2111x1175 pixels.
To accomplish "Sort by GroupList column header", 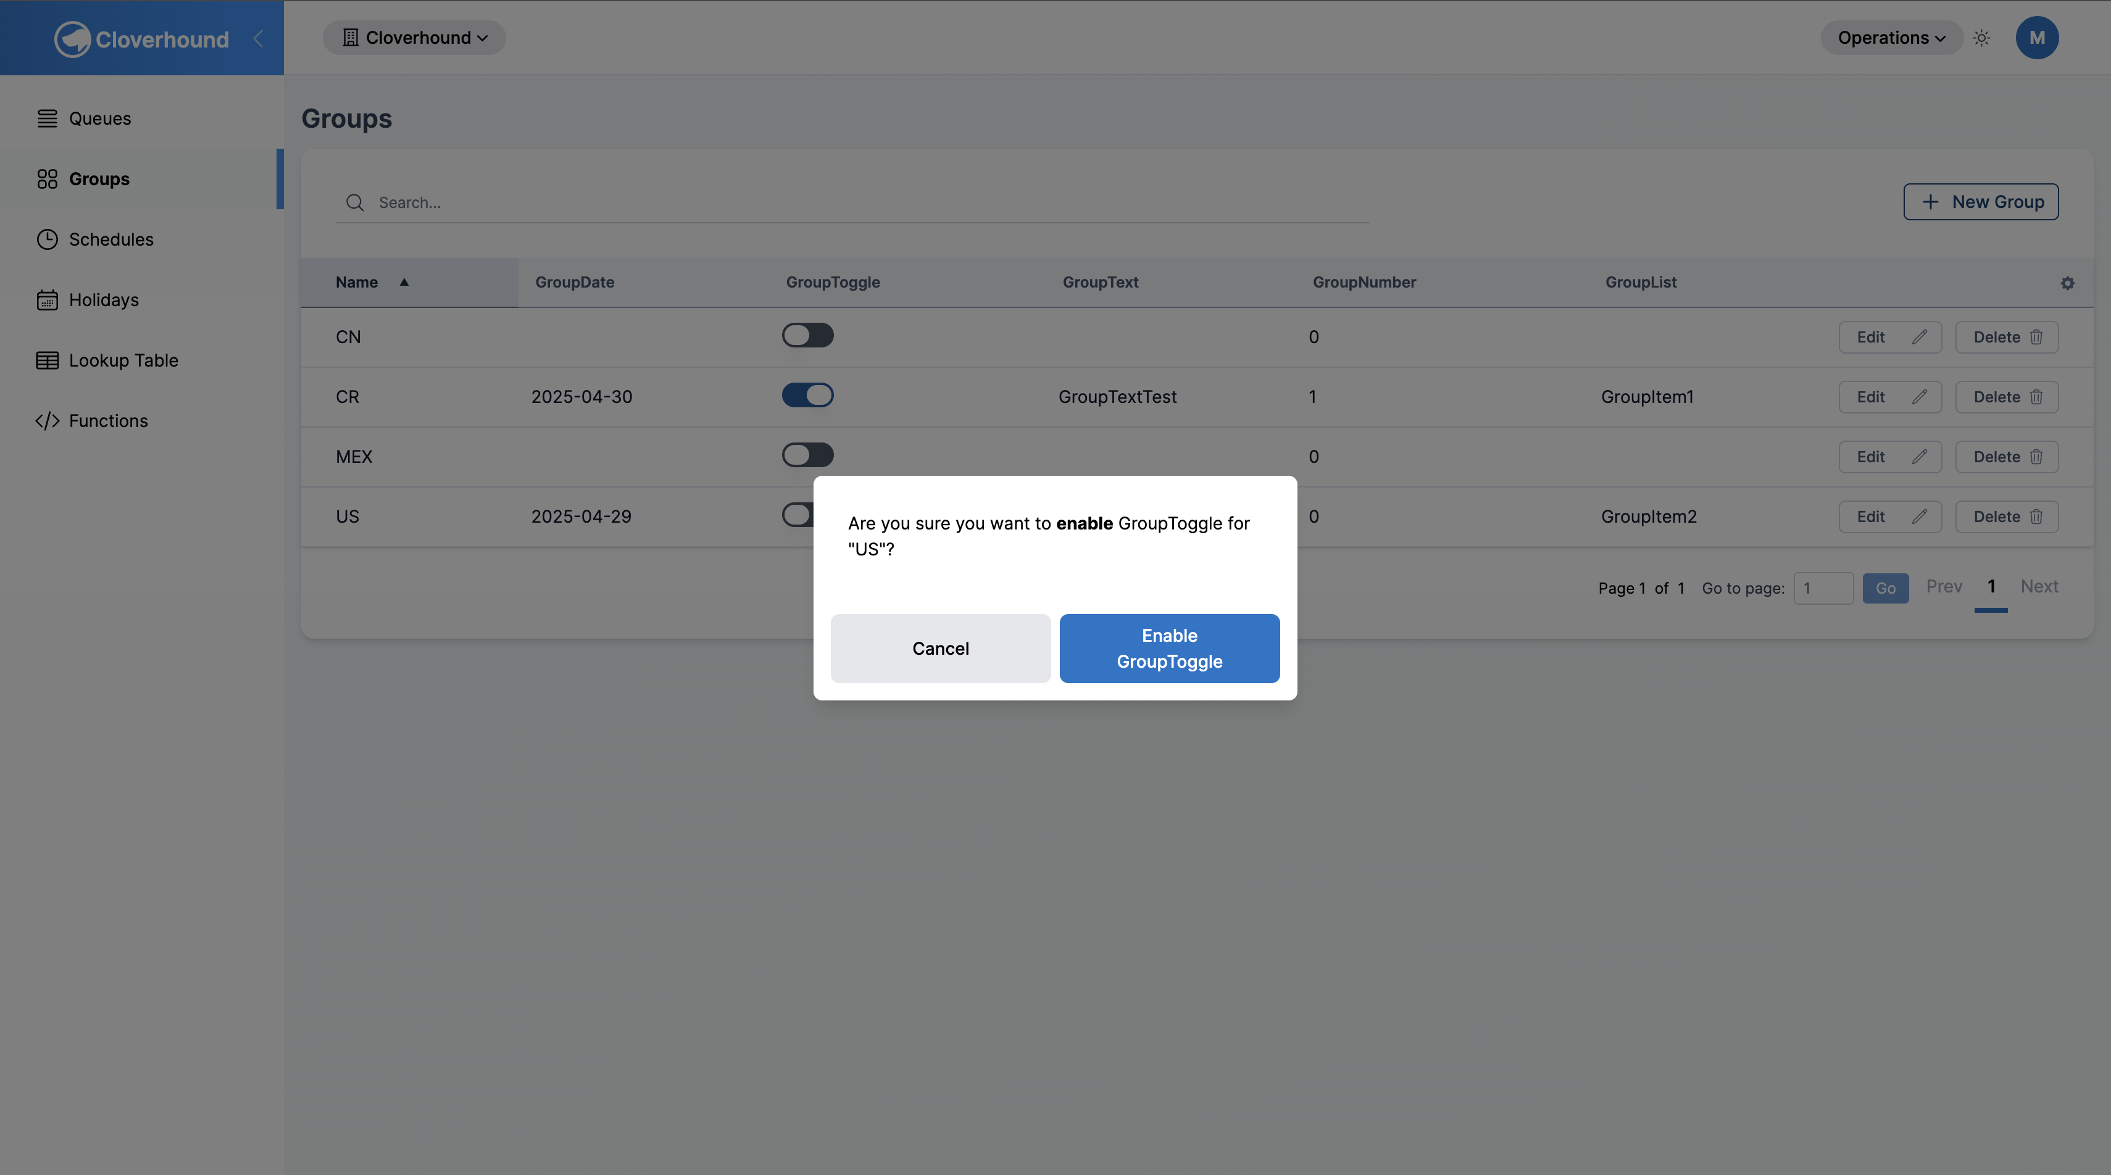I will (x=1641, y=282).
